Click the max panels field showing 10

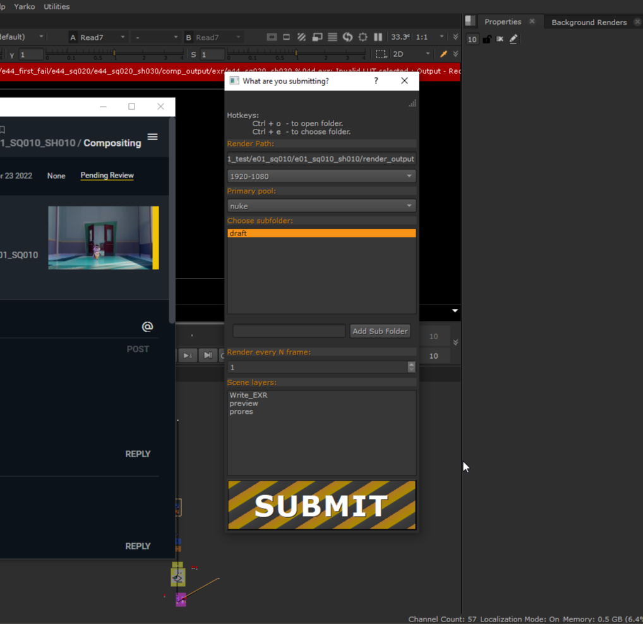coord(472,39)
